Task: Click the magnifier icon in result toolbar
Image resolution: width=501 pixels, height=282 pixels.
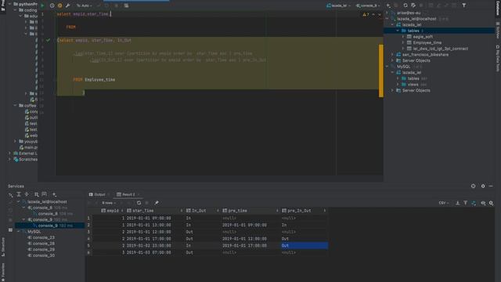Action: pyautogui.click(x=483, y=203)
